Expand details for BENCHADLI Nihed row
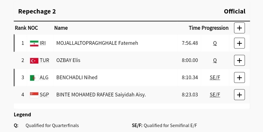Image resolution: width=263 pixels, height=132 pixels. pos(239,78)
